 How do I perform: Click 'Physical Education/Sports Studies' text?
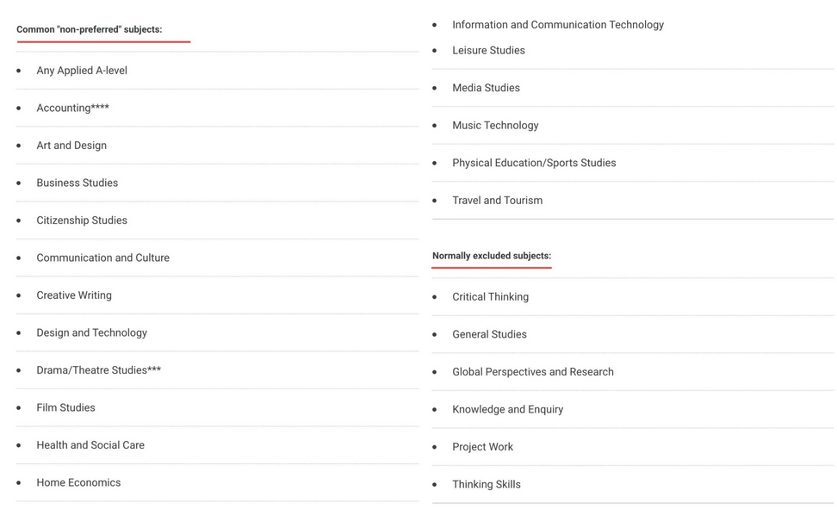[534, 163]
